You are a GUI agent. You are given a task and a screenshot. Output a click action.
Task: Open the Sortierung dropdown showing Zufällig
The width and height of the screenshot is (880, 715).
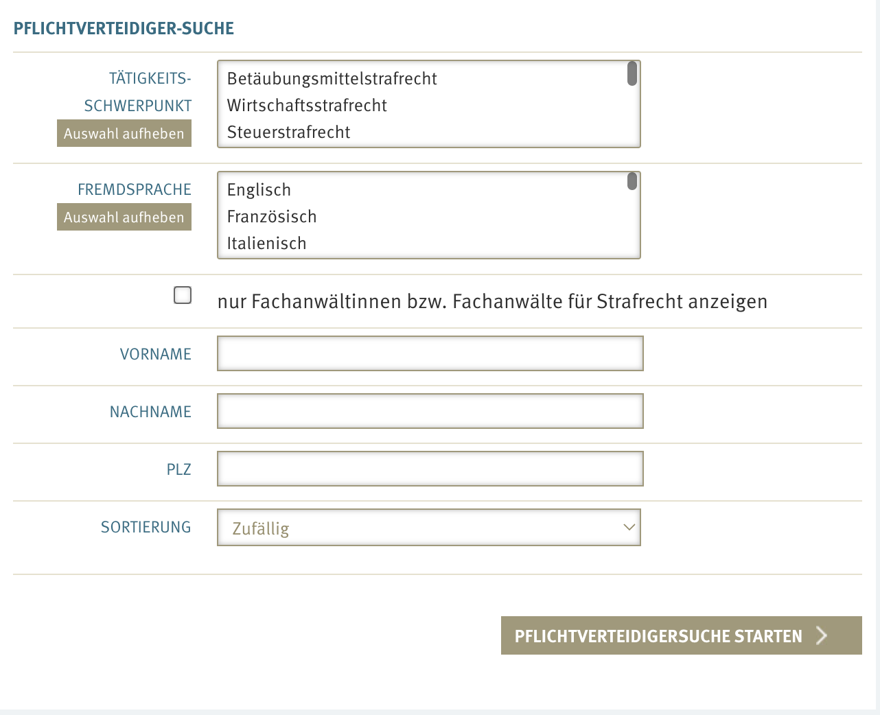[x=429, y=527]
